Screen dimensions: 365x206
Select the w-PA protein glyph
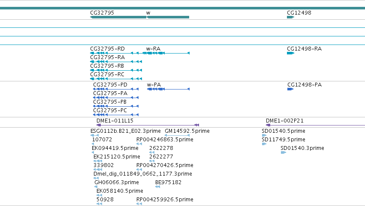[x=168, y=89]
